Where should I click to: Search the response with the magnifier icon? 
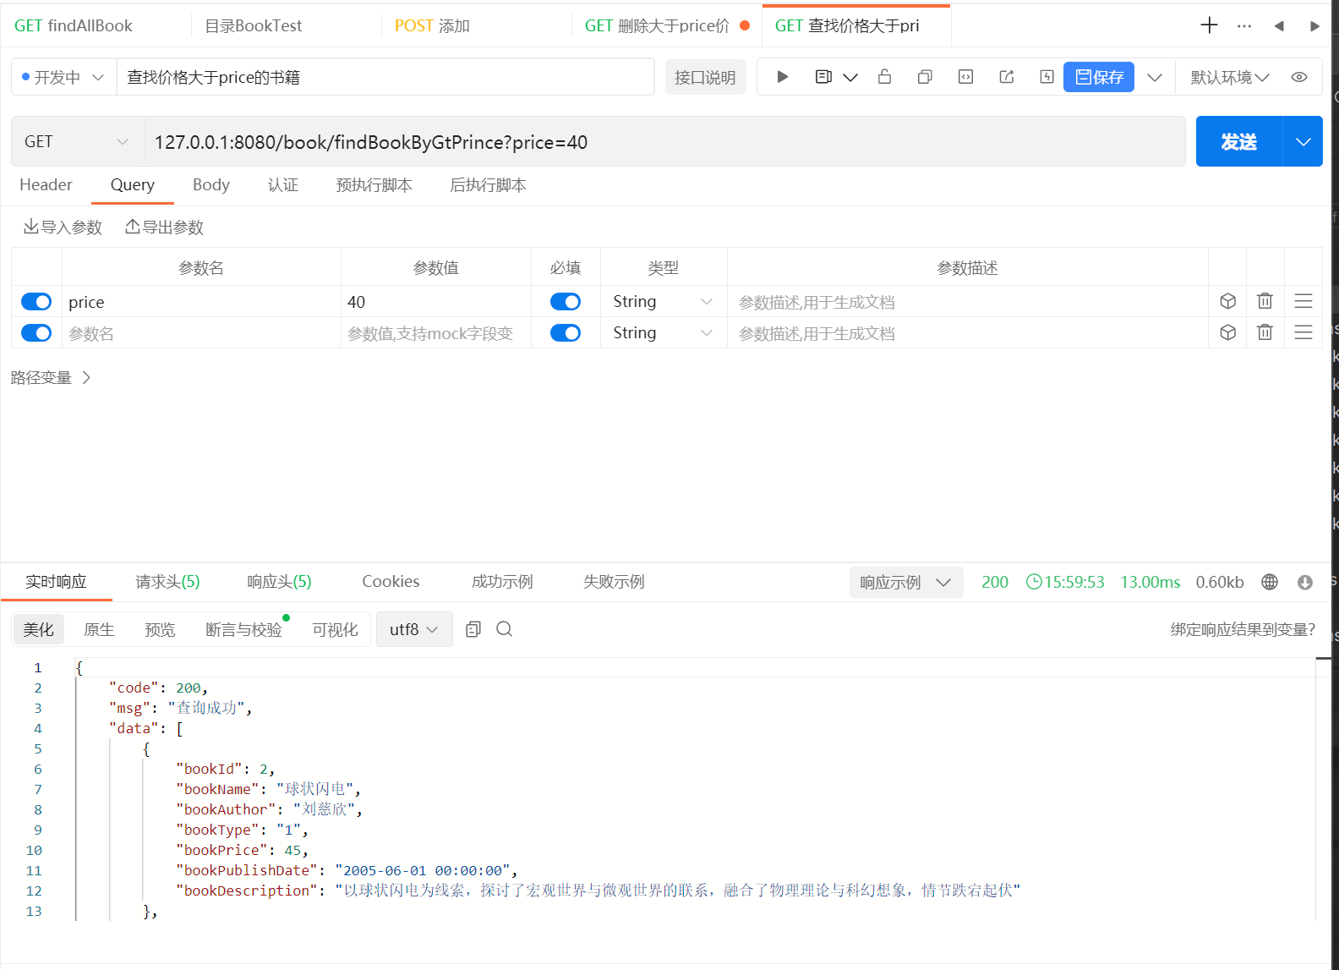pyautogui.click(x=504, y=628)
